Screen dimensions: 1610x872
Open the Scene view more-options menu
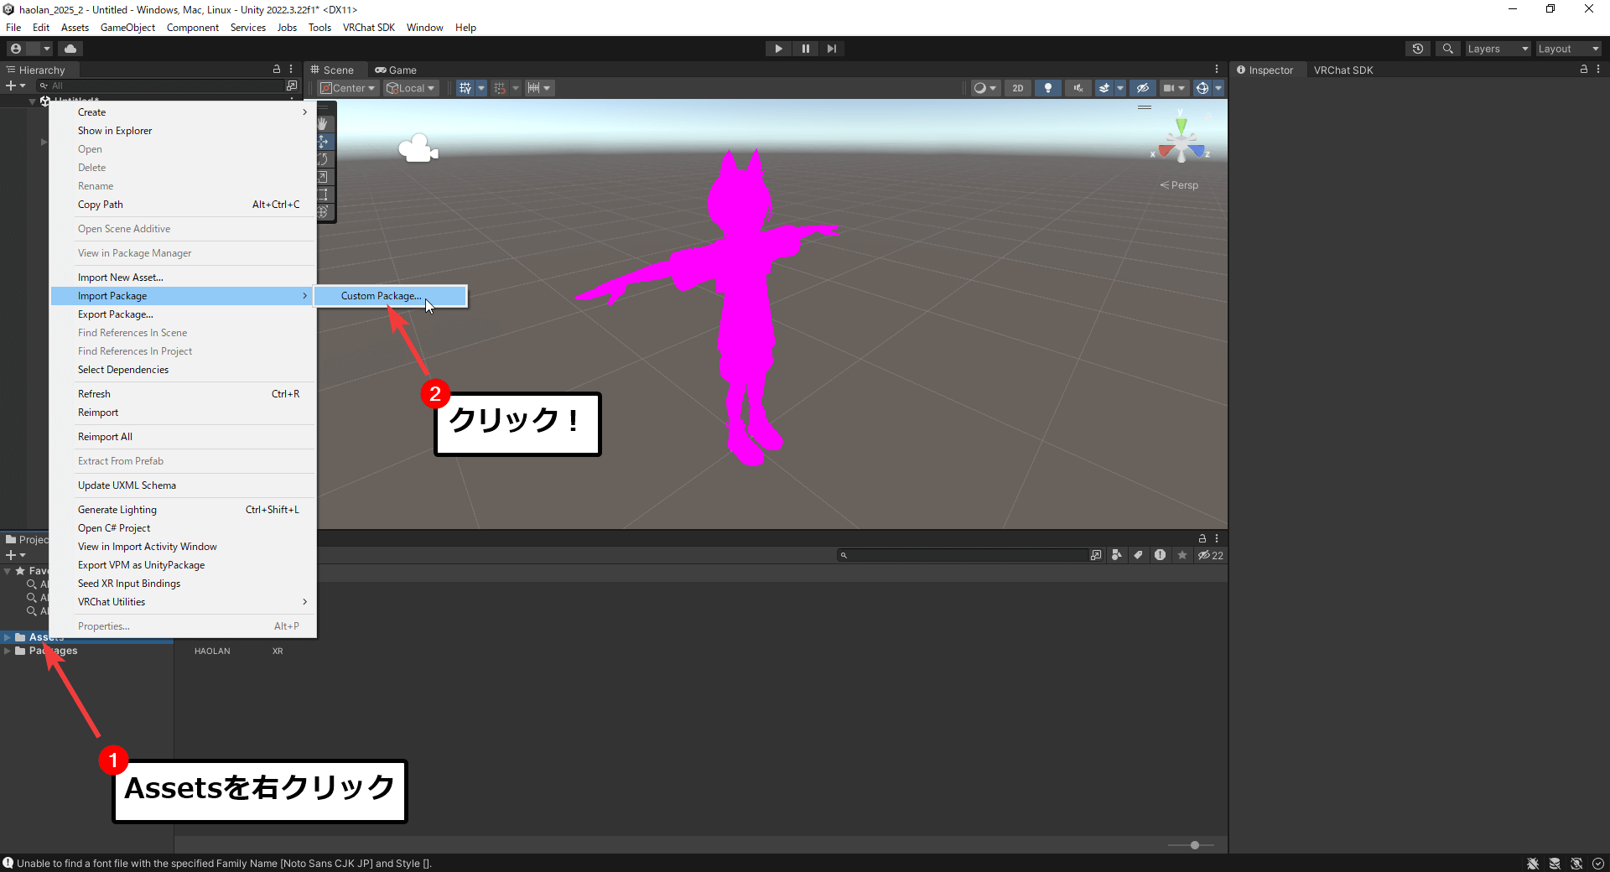(1217, 70)
